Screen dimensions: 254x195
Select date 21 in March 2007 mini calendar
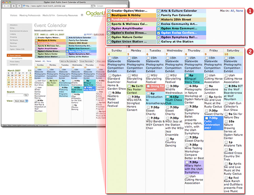click(x=19, y=82)
